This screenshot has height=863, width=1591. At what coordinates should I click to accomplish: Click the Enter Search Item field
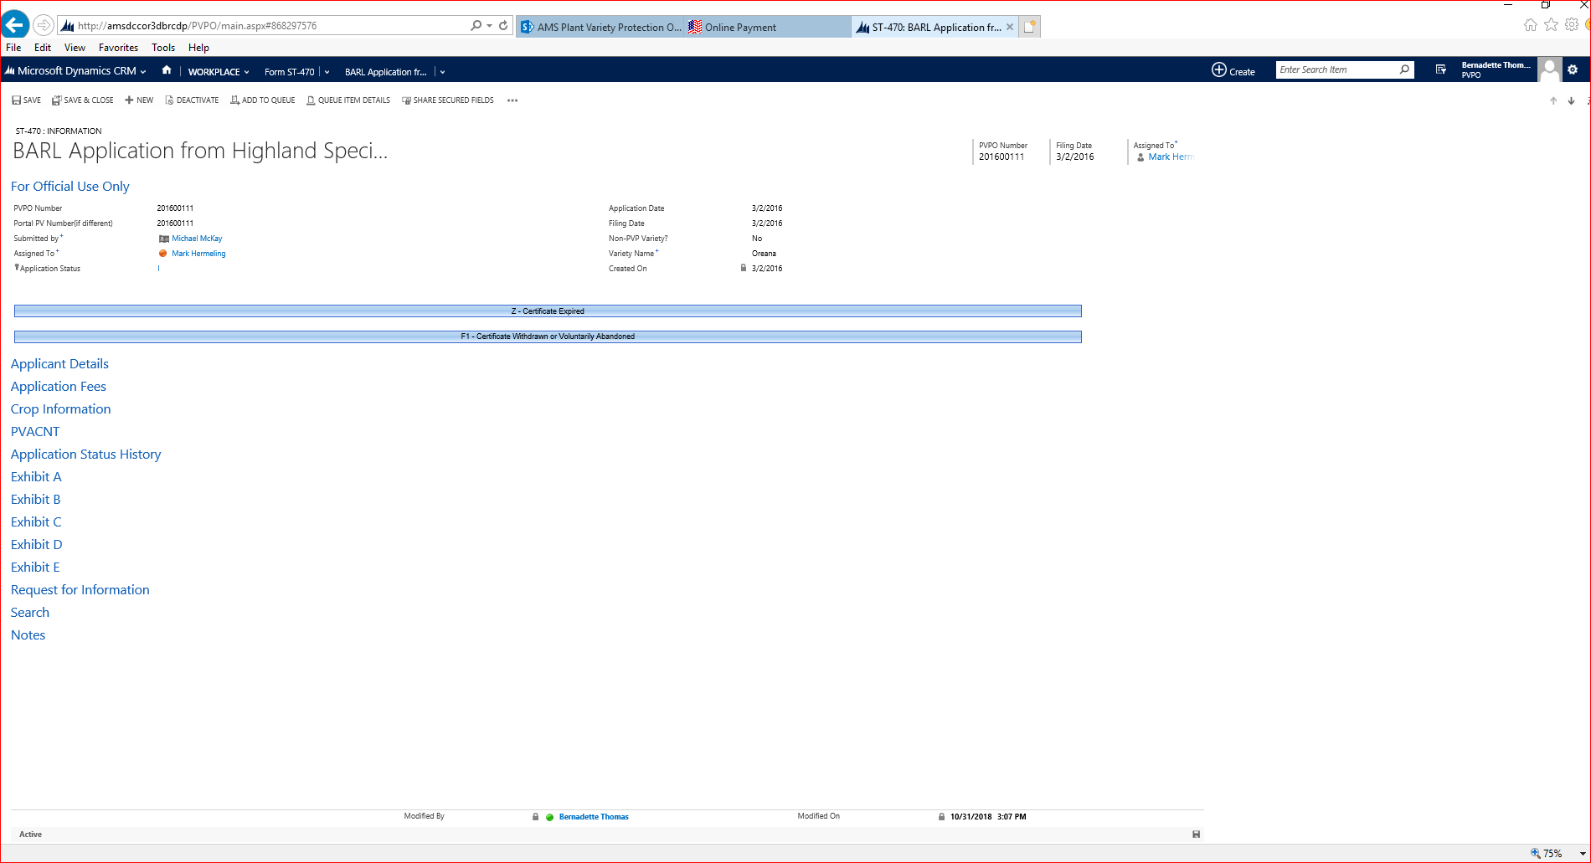coord(1336,70)
